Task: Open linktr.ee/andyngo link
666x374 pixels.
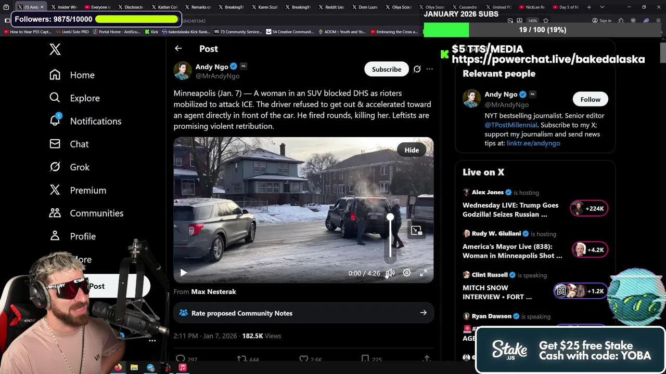Action: point(533,143)
